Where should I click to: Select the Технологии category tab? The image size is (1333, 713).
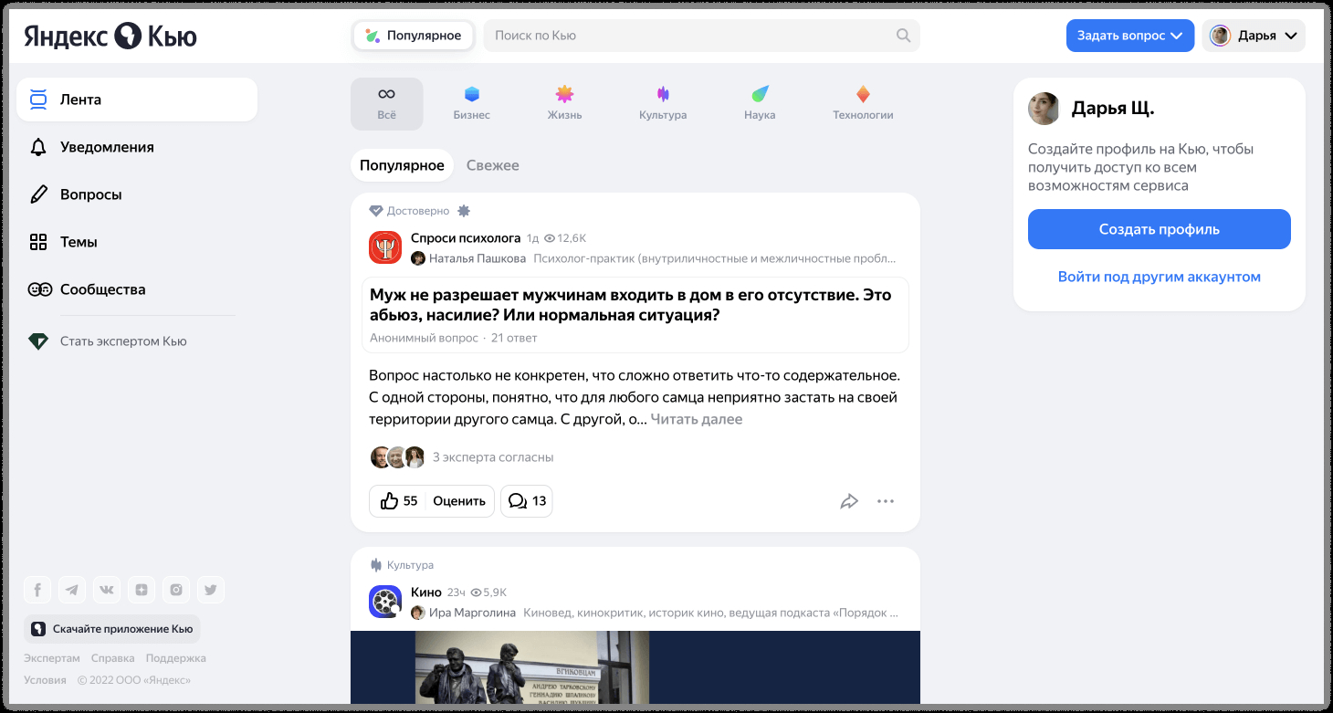[863, 104]
